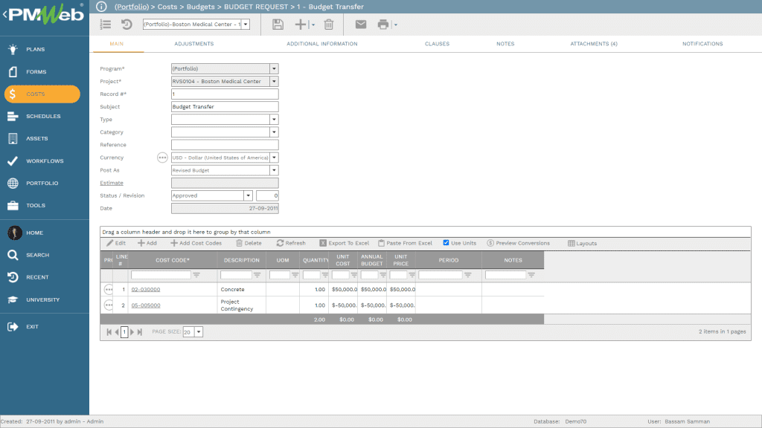Save the record with floppy disk icon

[x=278, y=25]
